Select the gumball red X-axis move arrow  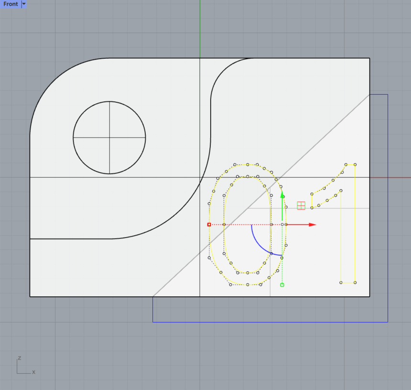click(x=302, y=225)
